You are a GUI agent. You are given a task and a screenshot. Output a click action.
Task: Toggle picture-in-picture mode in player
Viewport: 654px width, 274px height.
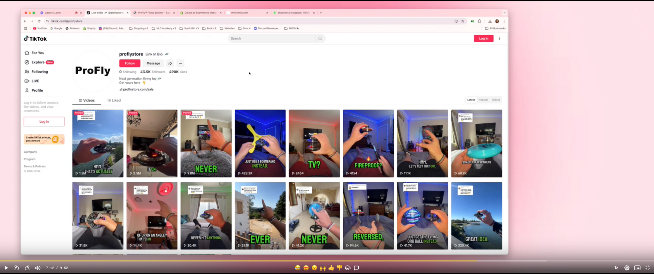click(x=637, y=268)
